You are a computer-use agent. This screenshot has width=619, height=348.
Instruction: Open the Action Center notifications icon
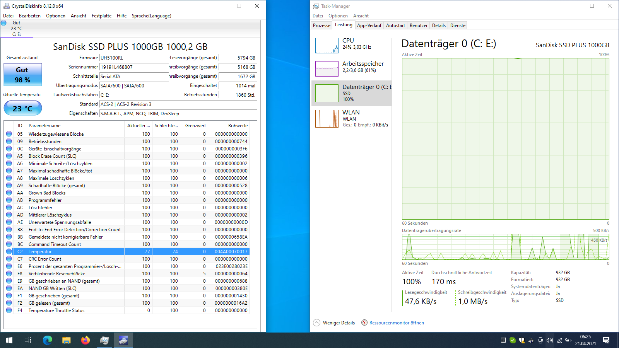tap(606, 340)
